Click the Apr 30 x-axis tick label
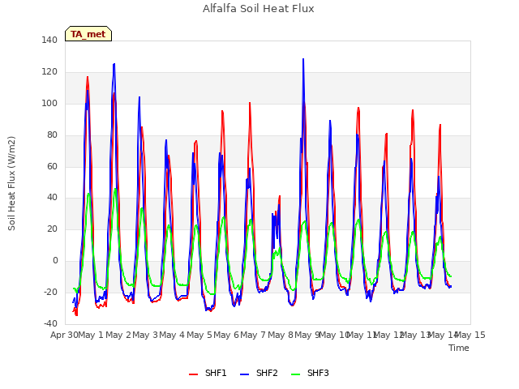The height and width of the screenshot is (389, 519). coord(64,335)
